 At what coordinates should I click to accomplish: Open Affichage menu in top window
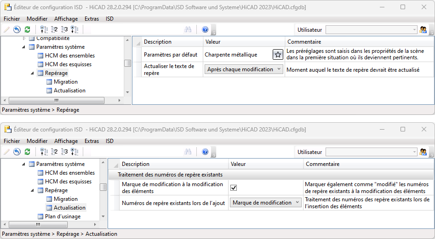[66, 18]
